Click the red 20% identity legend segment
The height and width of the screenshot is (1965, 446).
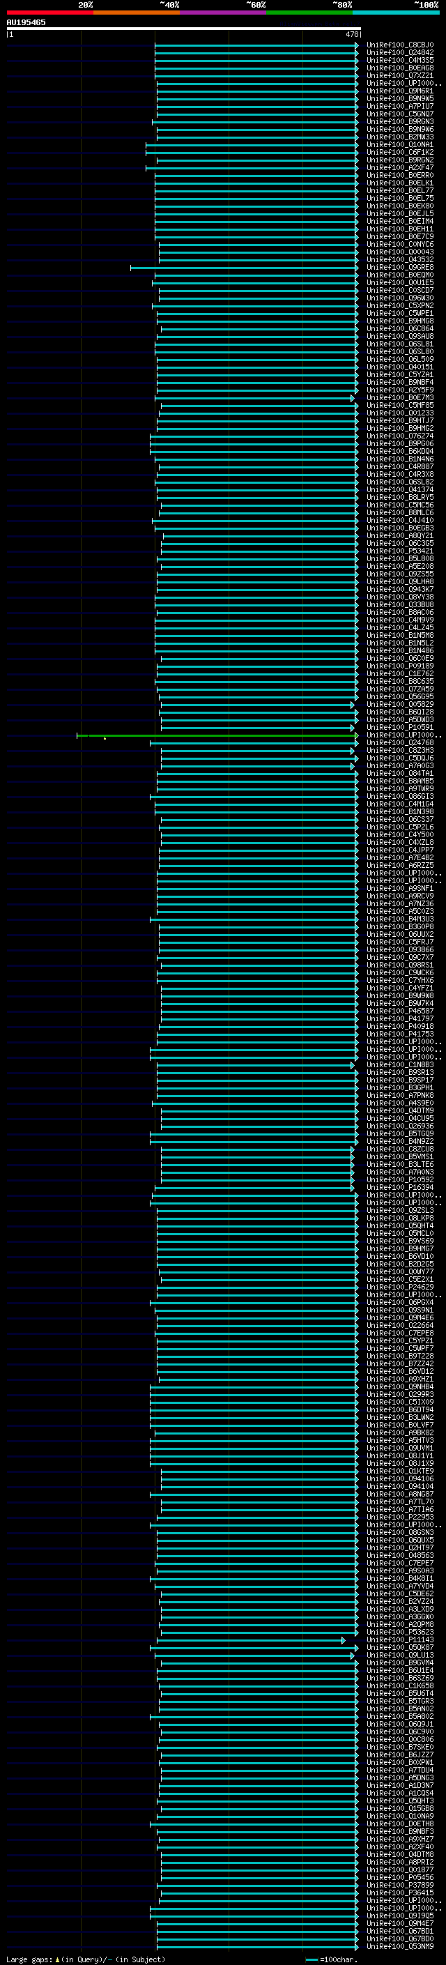[49, 13]
